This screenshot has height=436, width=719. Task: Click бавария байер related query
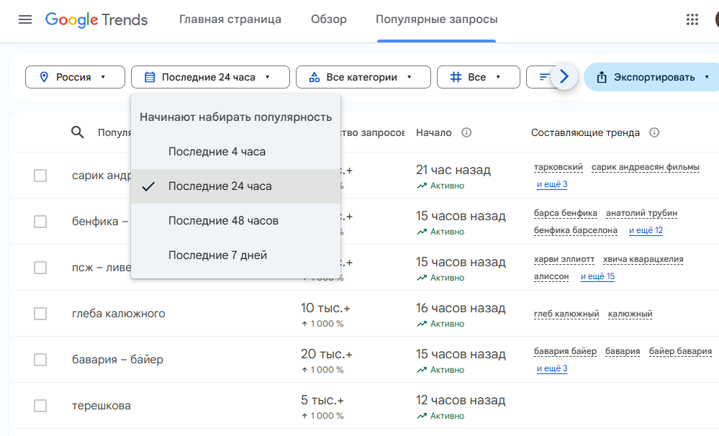(x=565, y=351)
